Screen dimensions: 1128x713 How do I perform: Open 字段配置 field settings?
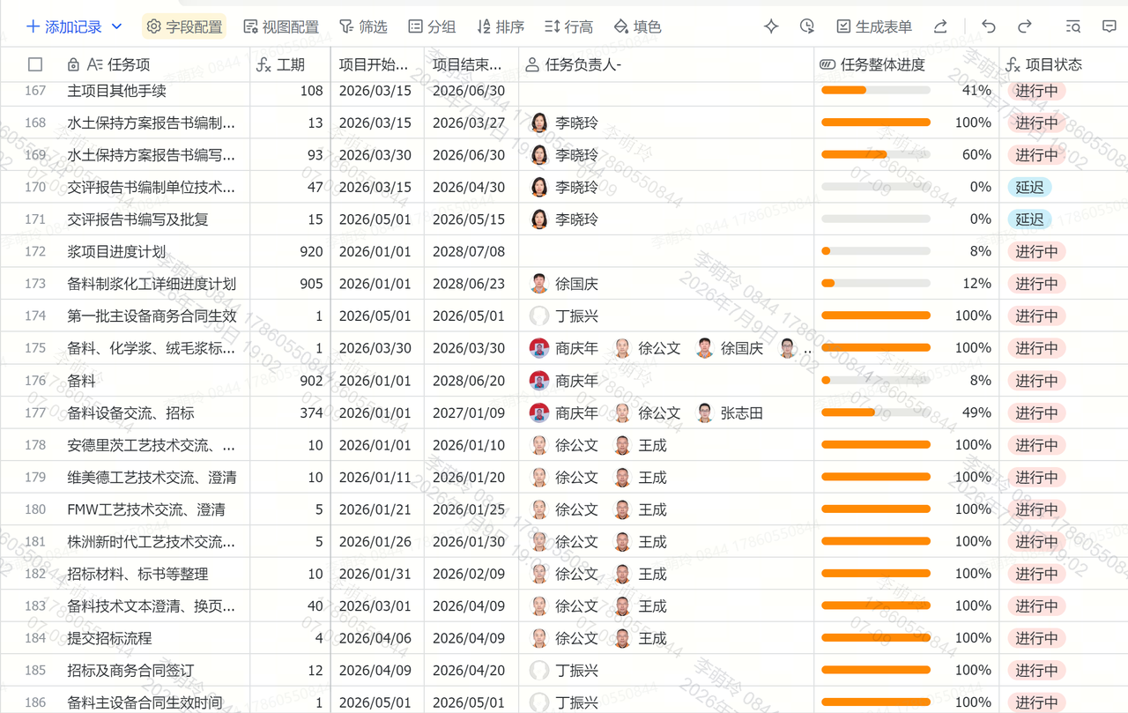point(184,26)
